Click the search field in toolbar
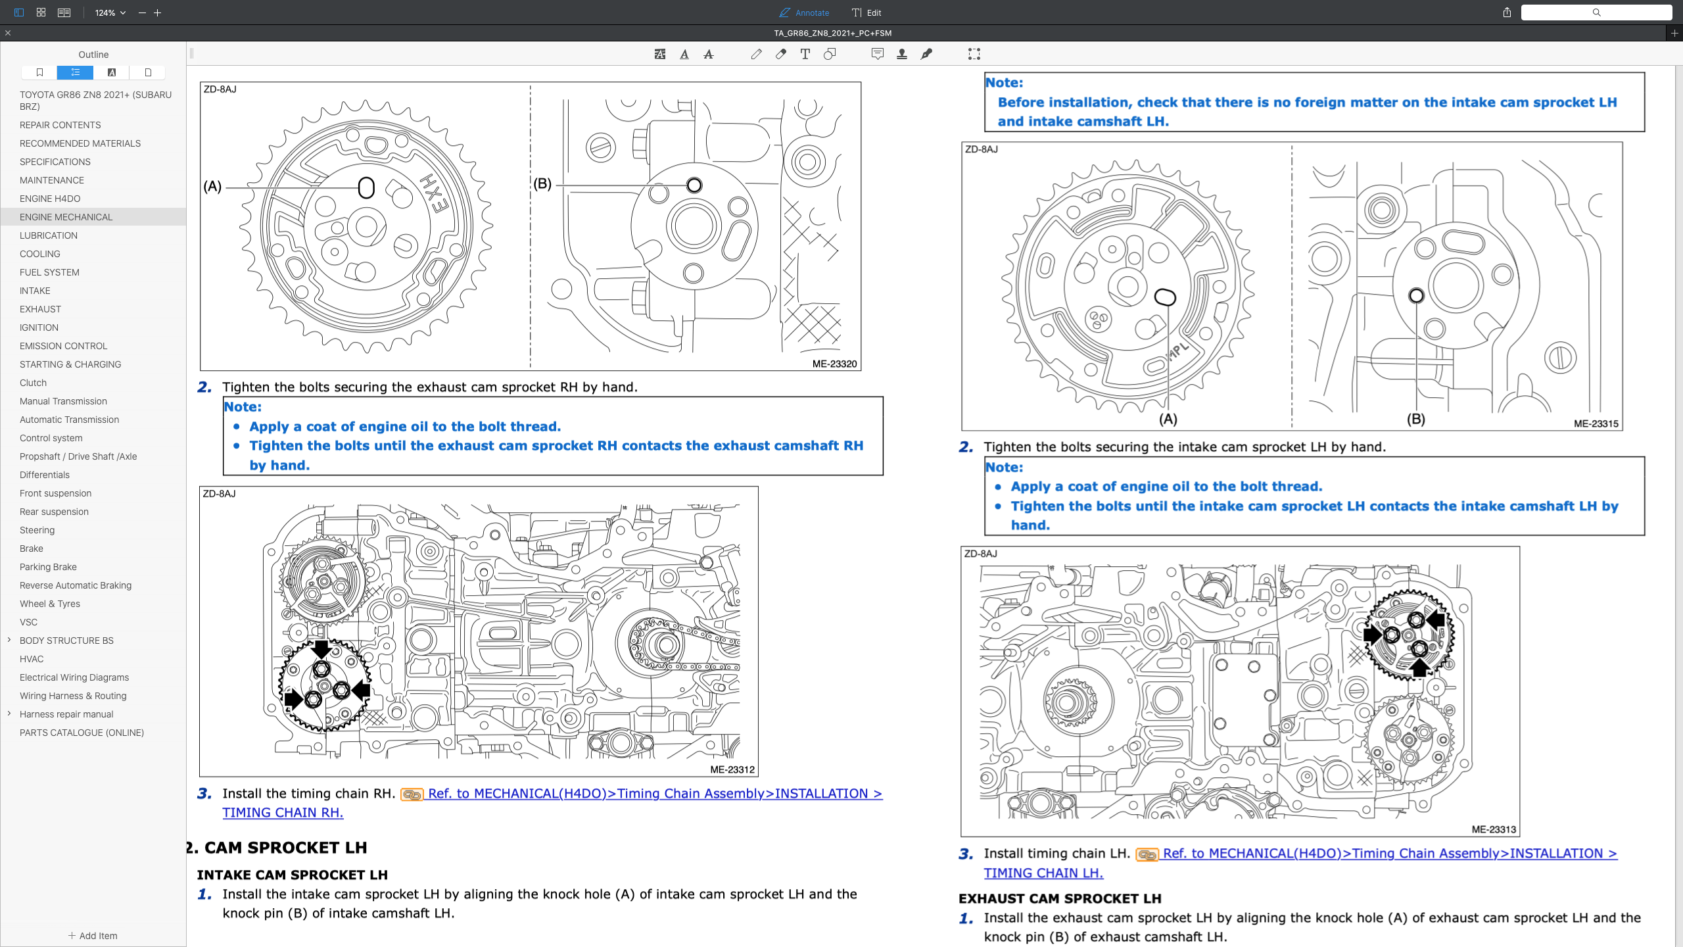The image size is (1683, 947). 1596,12
